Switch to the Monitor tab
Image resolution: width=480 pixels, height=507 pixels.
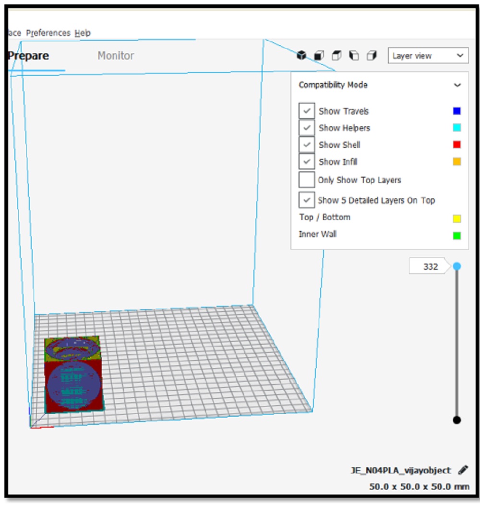(x=116, y=56)
